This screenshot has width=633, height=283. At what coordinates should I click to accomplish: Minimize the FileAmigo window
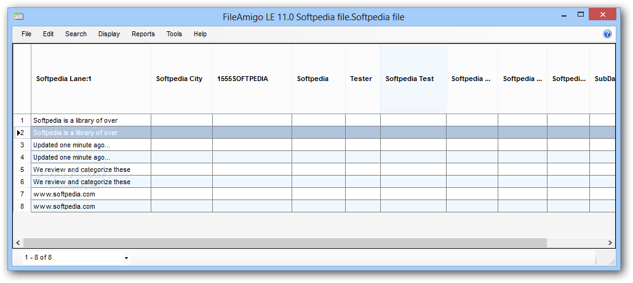click(x=563, y=15)
